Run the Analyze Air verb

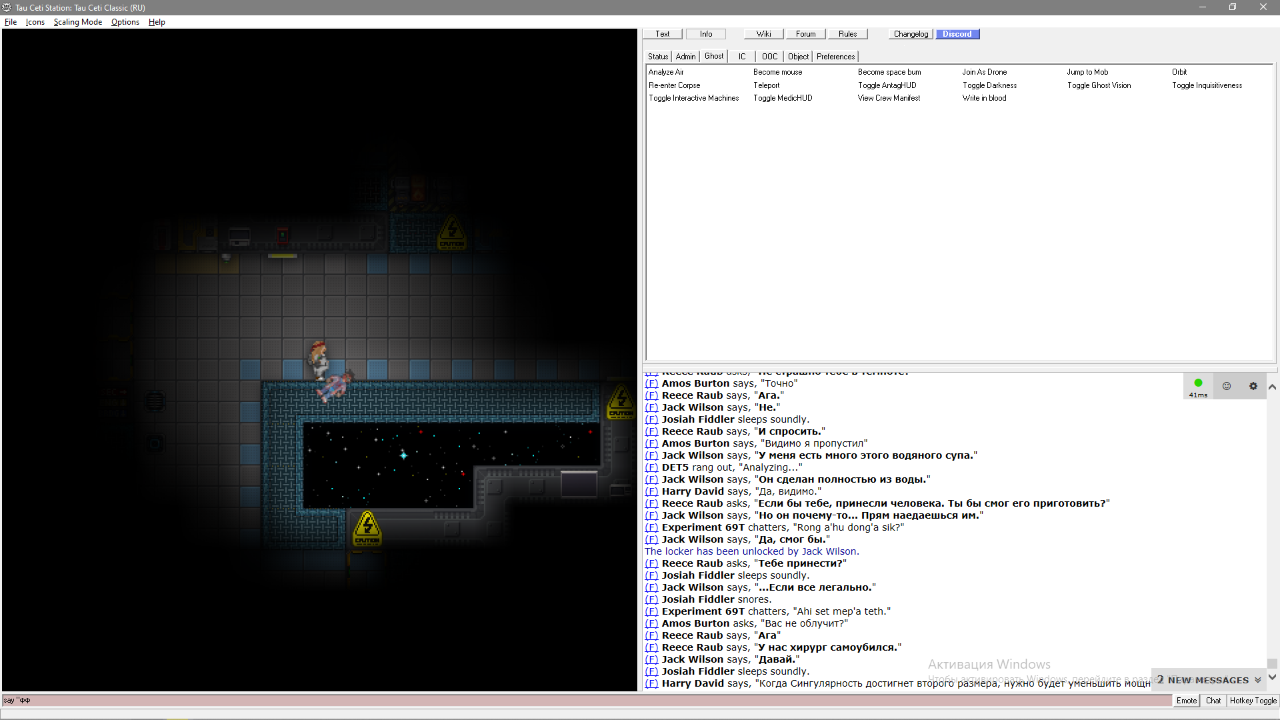(x=666, y=72)
